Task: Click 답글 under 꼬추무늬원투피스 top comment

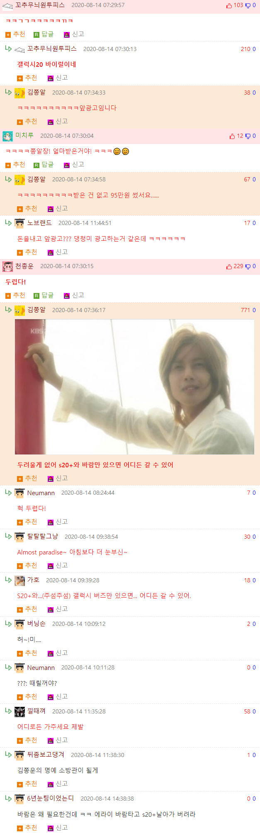Action: coord(44,34)
